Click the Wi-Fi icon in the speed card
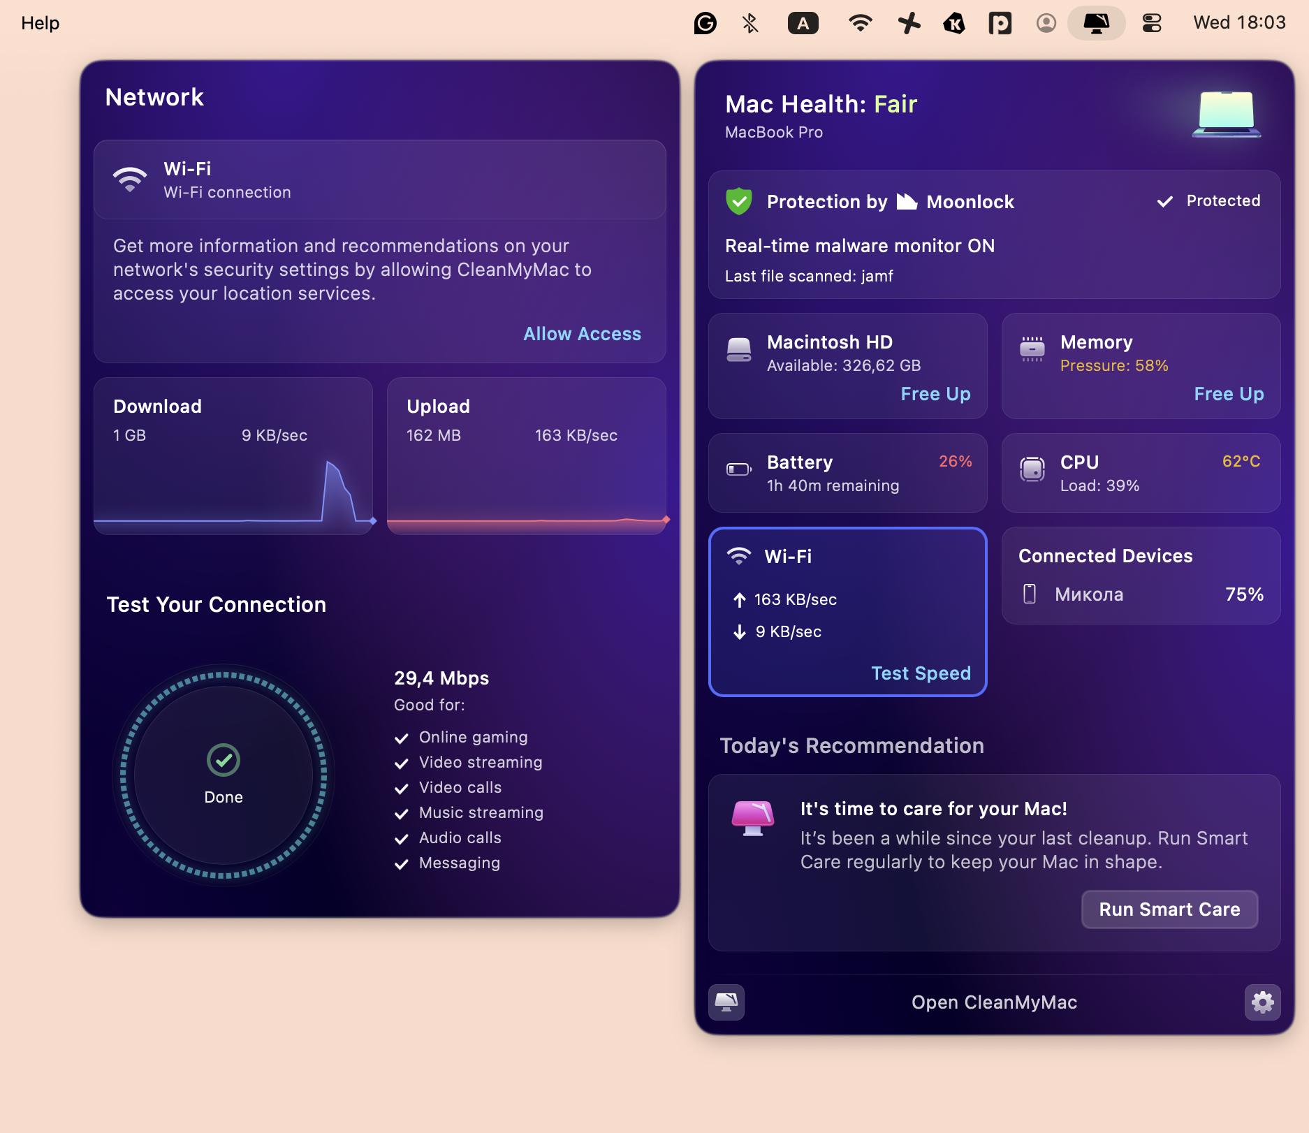This screenshot has height=1133, width=1309. pyautogui.click(x=738, y=556)
